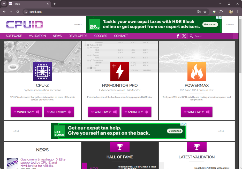Download Powermax for Windows
Screen dimensions: 242x169
coord(196,112)
